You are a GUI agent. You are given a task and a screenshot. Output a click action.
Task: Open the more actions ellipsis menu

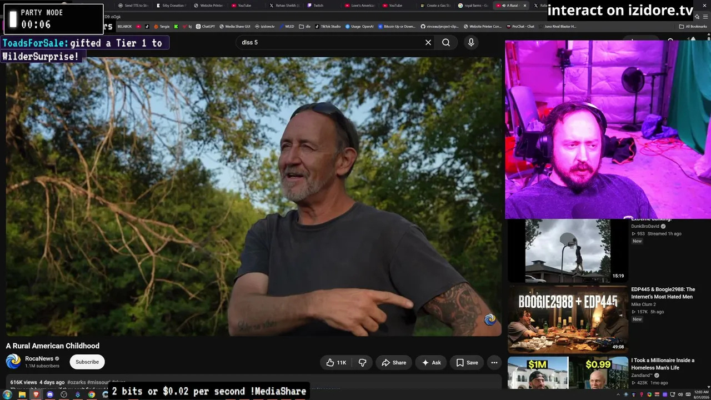pos(494,363)
